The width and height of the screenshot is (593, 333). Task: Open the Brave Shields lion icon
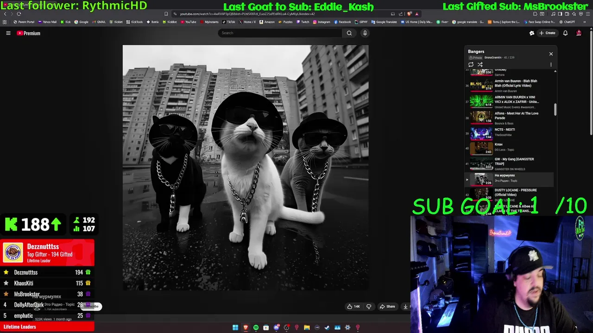409,14
